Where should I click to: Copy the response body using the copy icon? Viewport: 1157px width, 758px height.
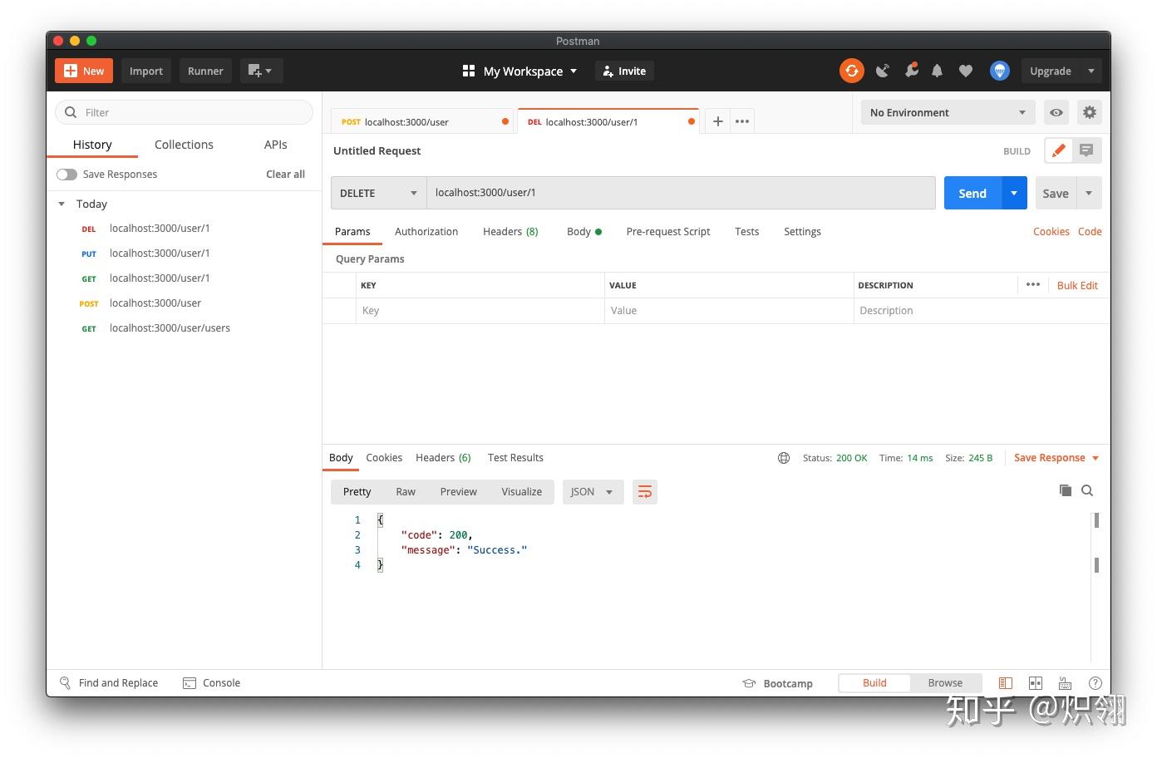tap(1066, 490)
